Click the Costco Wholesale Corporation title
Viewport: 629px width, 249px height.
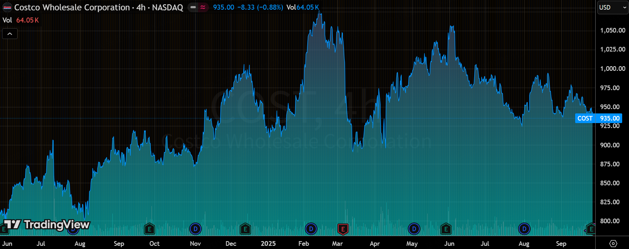tap(72, 7)
